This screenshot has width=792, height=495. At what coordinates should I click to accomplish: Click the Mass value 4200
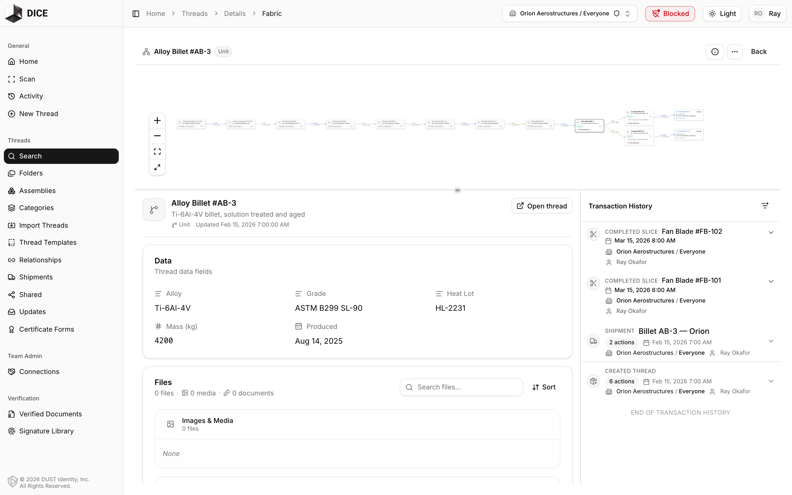pos(164,341)
